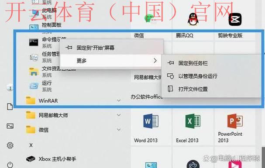Launch the WeChat tile icon
This screenshot has width=265, height=168.
[x=150, y=19]
